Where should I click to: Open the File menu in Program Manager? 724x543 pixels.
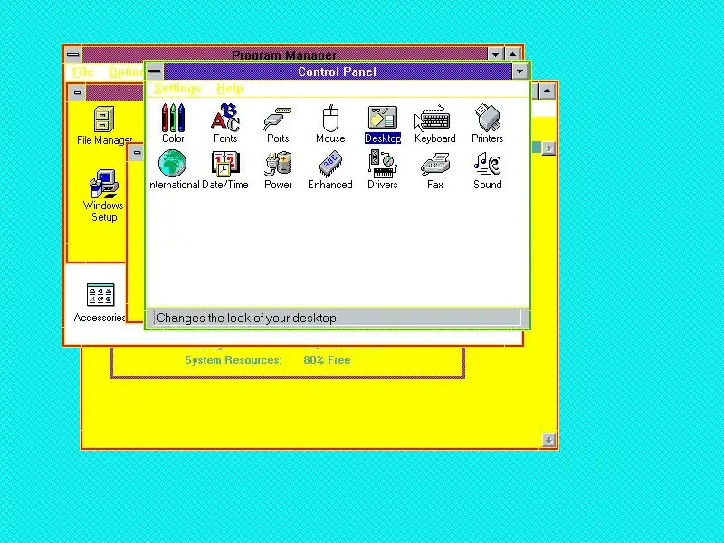83,71
